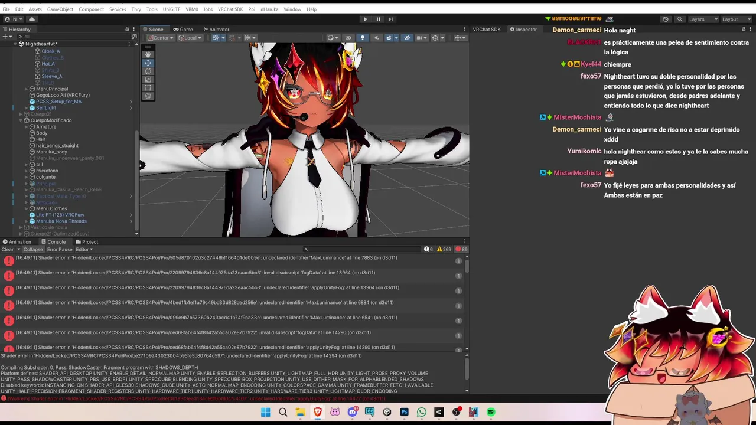Click the Hierarchy lock icon
The width and height of the screenshot is (756, 425).
(126, 29)
